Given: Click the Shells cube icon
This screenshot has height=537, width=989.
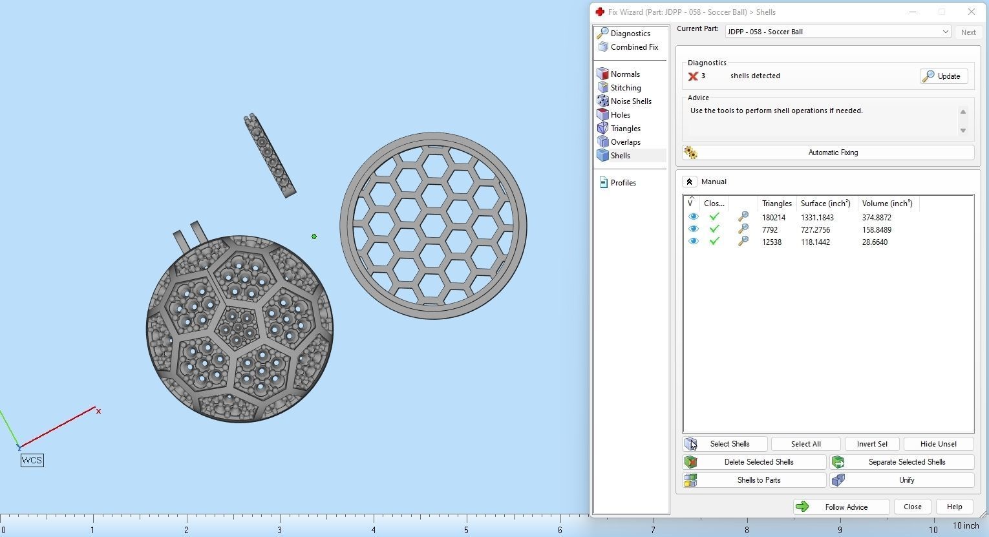Looking at the screenshot, I should tap(602, 156).
